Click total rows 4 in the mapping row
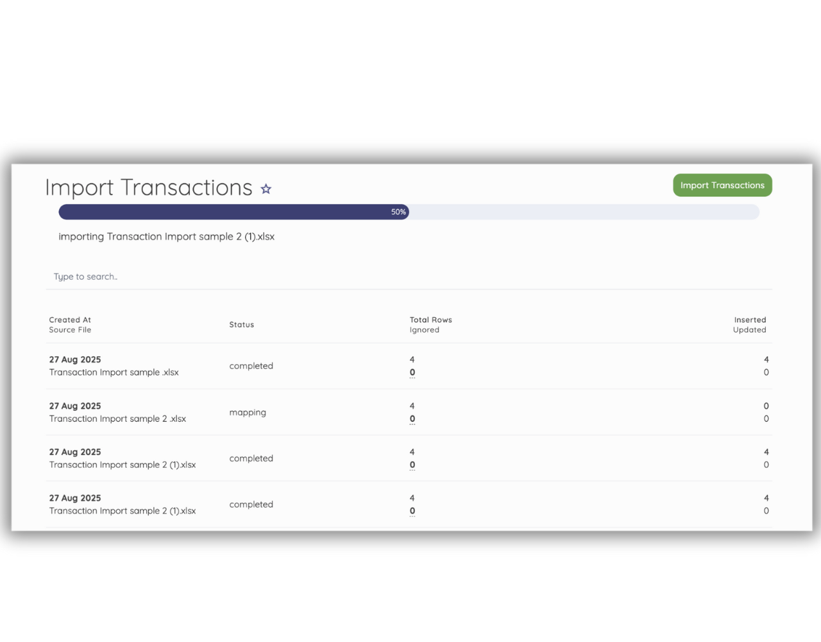The image size is (821, 642). 412,406
